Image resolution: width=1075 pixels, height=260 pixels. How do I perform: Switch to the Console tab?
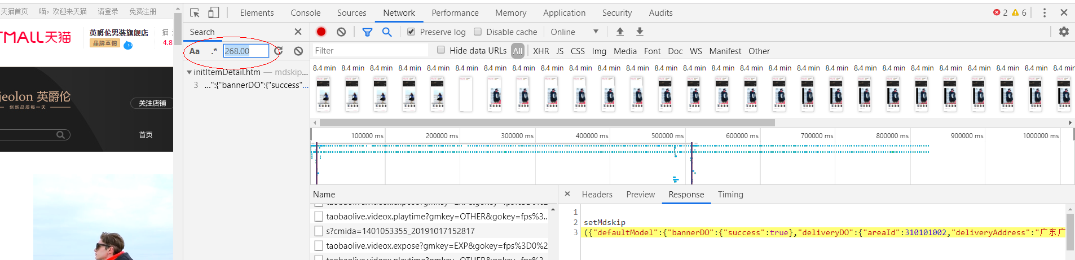pos(305,12)
